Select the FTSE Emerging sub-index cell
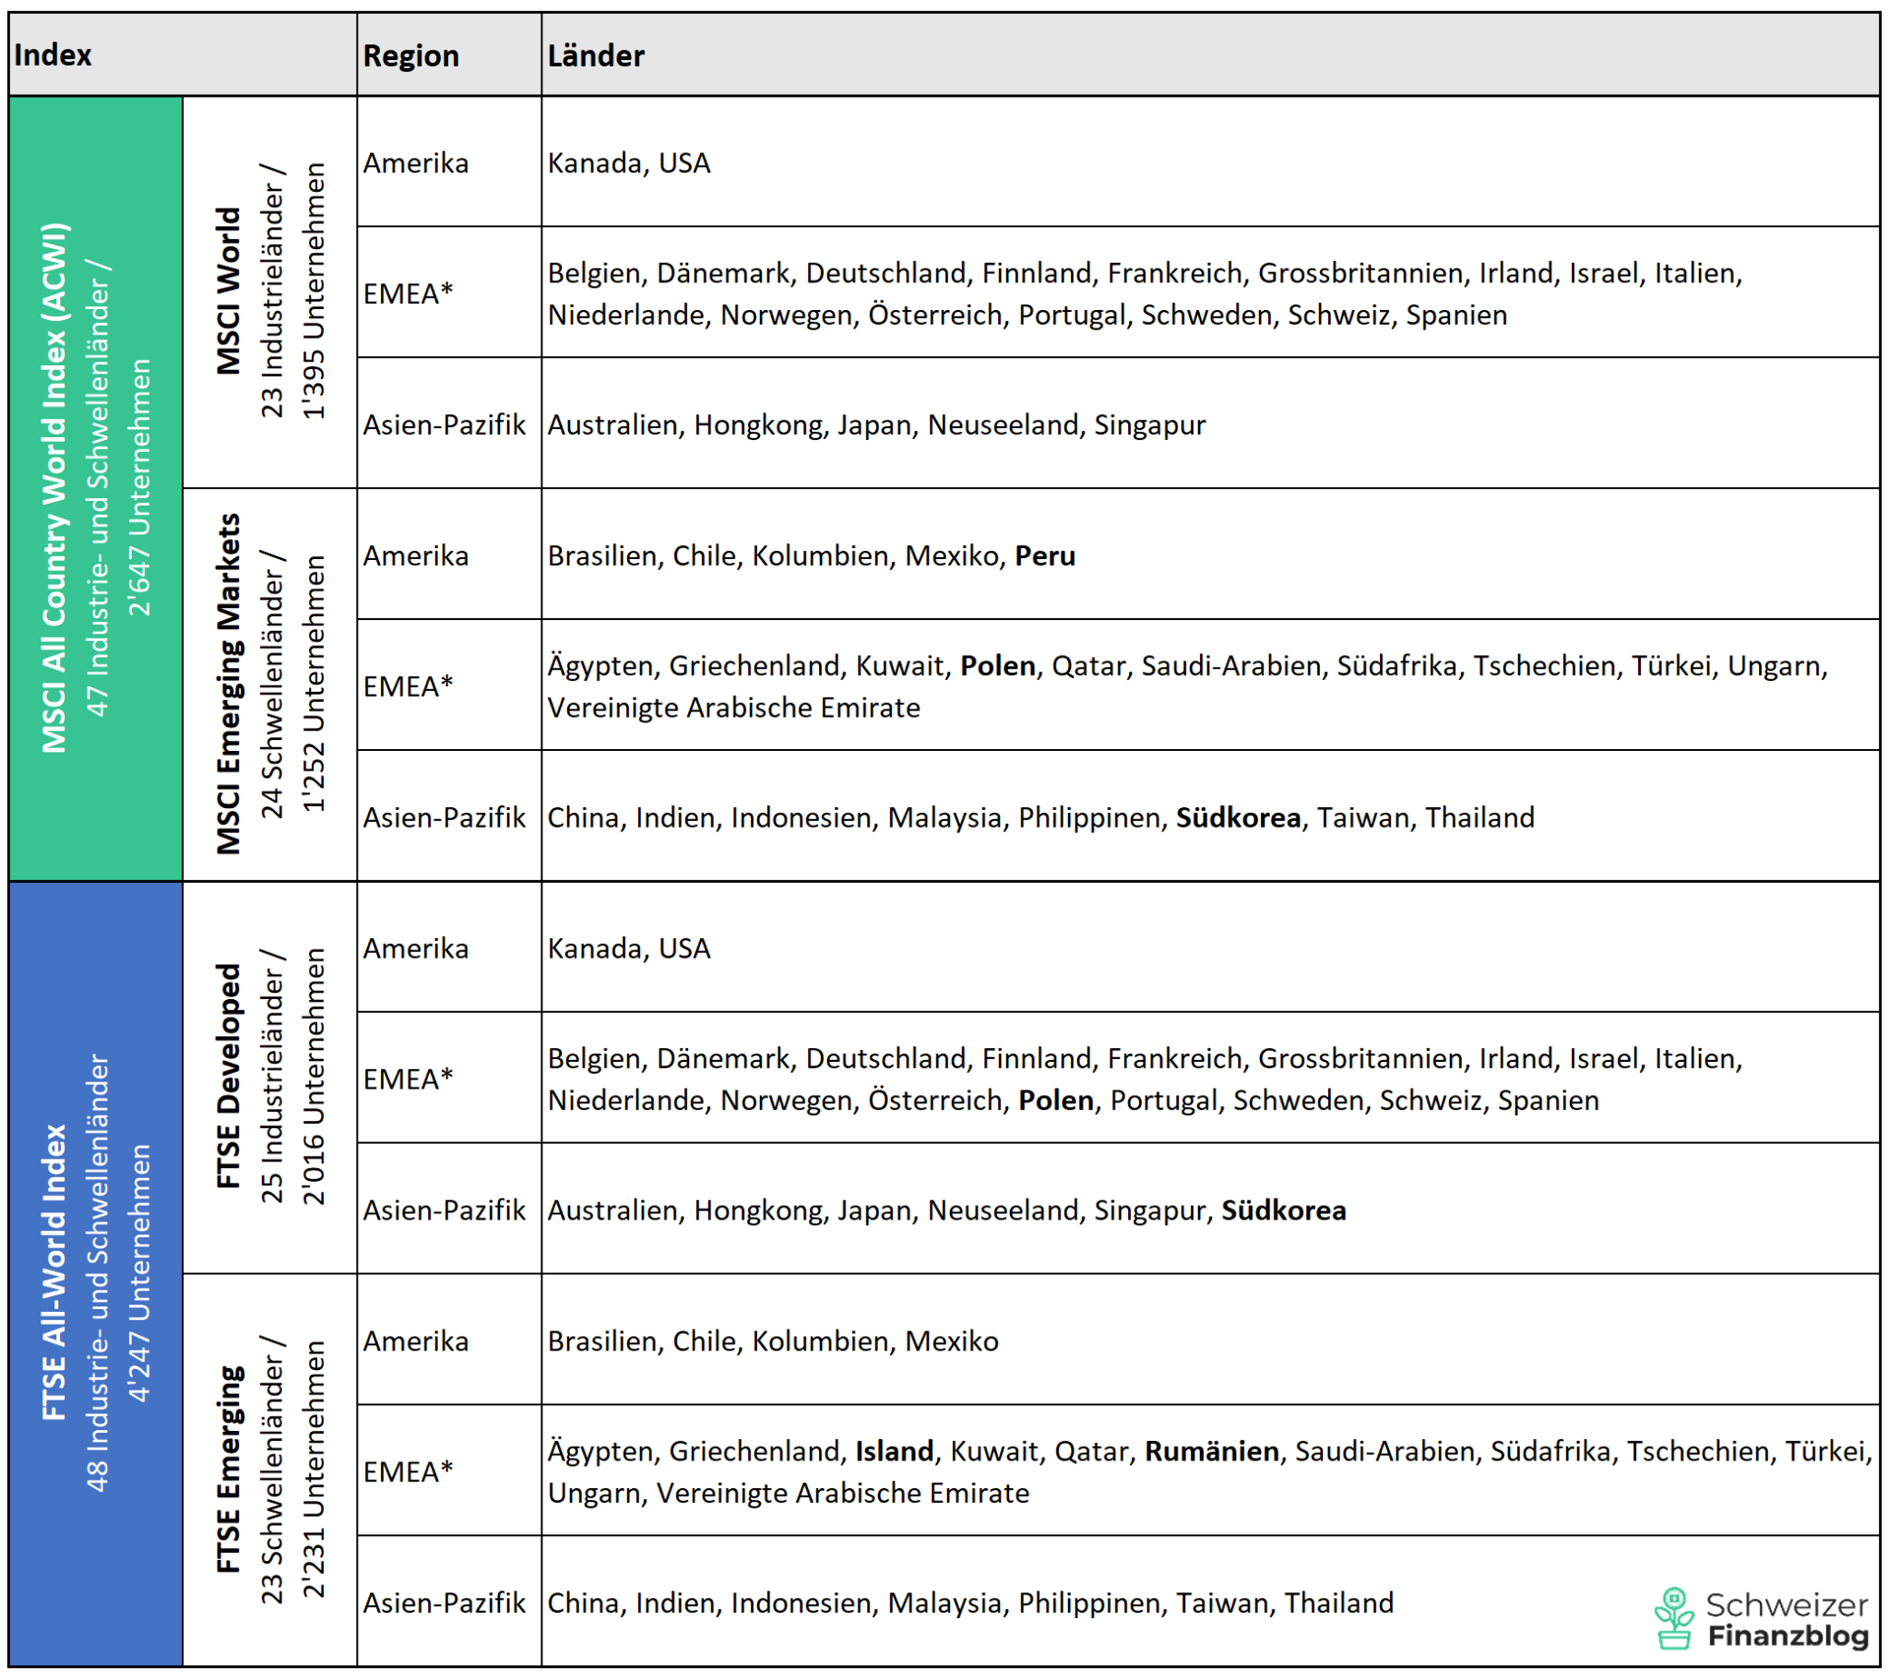 click(x=269, y=1469)
